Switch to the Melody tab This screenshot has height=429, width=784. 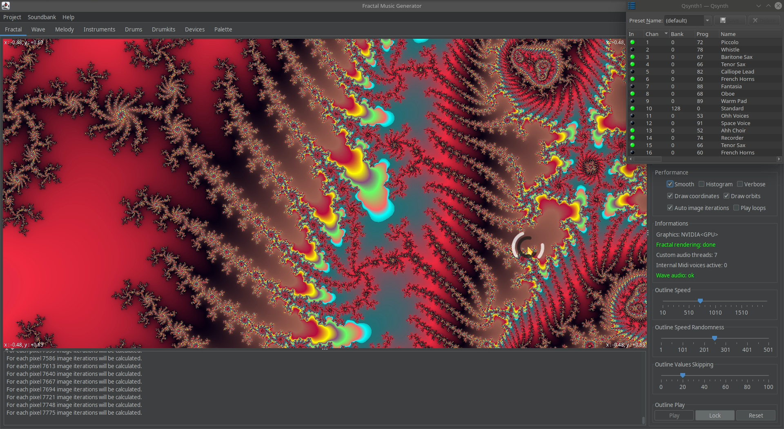click(x=65, y=29)
